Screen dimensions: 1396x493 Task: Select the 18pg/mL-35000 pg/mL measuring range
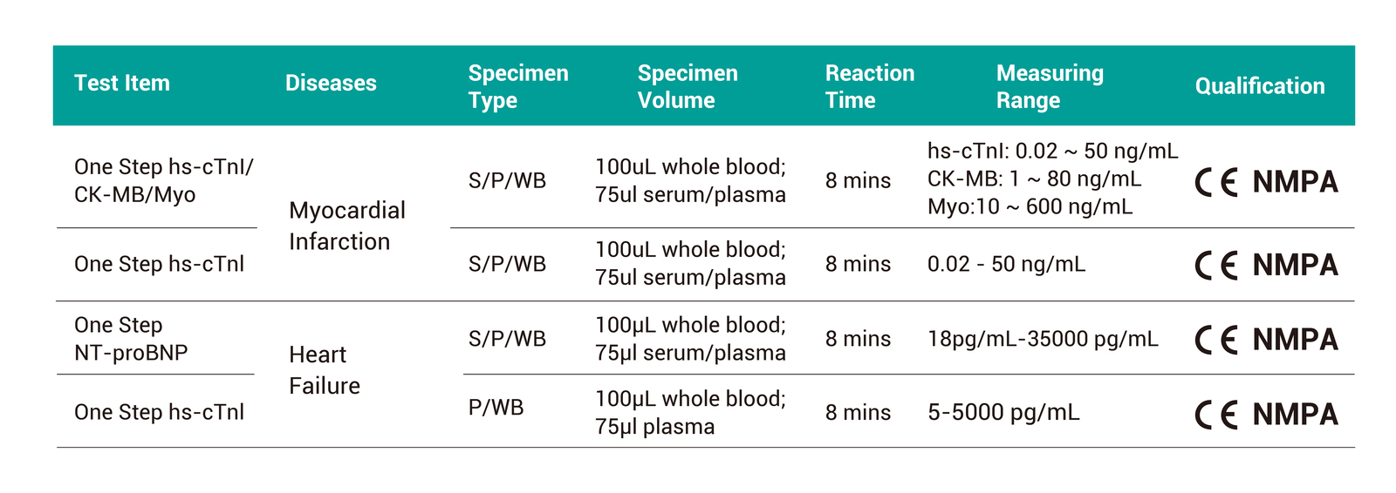pyautogui.click(x=1043, y=339)
